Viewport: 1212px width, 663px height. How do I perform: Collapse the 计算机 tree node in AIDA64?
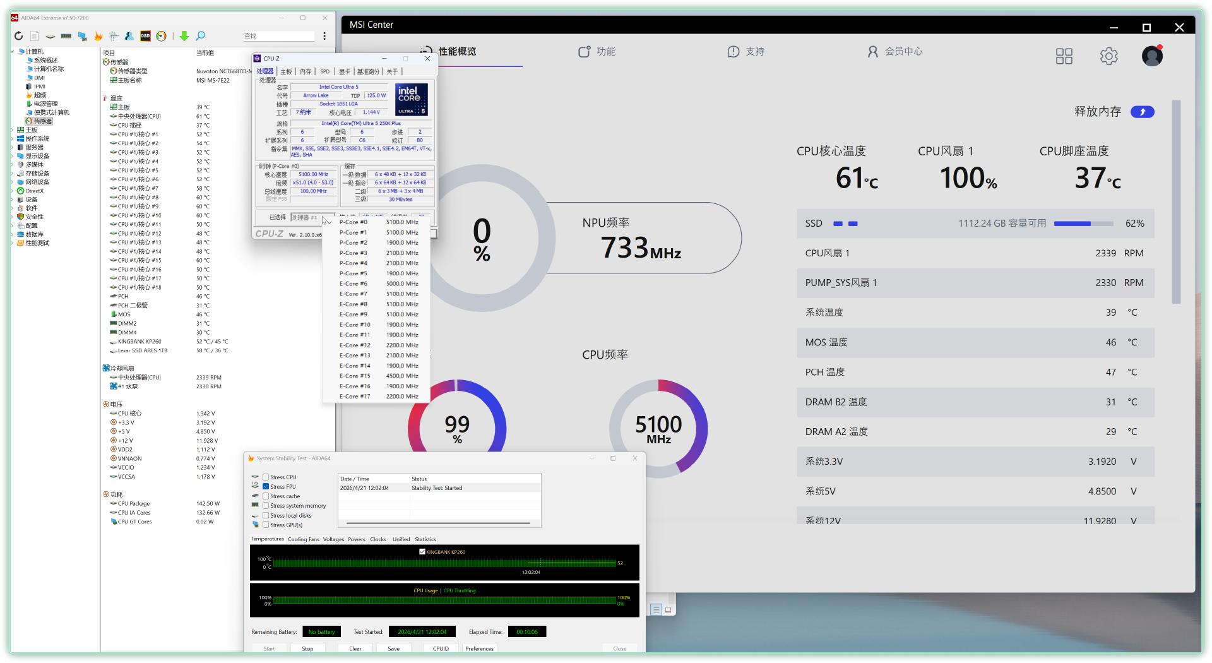point(13,52)
